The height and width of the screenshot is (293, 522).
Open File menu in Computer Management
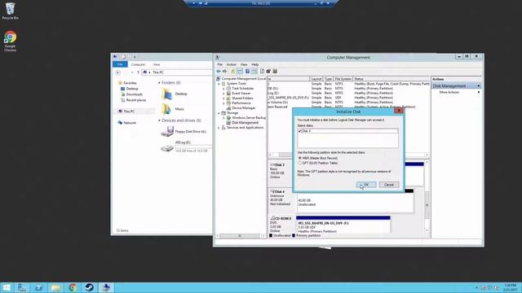(219, 64)
